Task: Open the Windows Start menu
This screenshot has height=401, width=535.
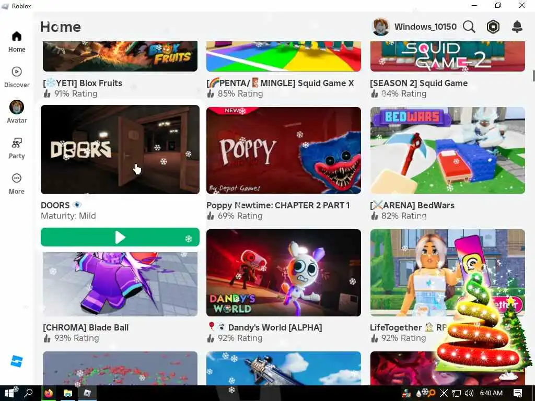Action: pos(9,393)
